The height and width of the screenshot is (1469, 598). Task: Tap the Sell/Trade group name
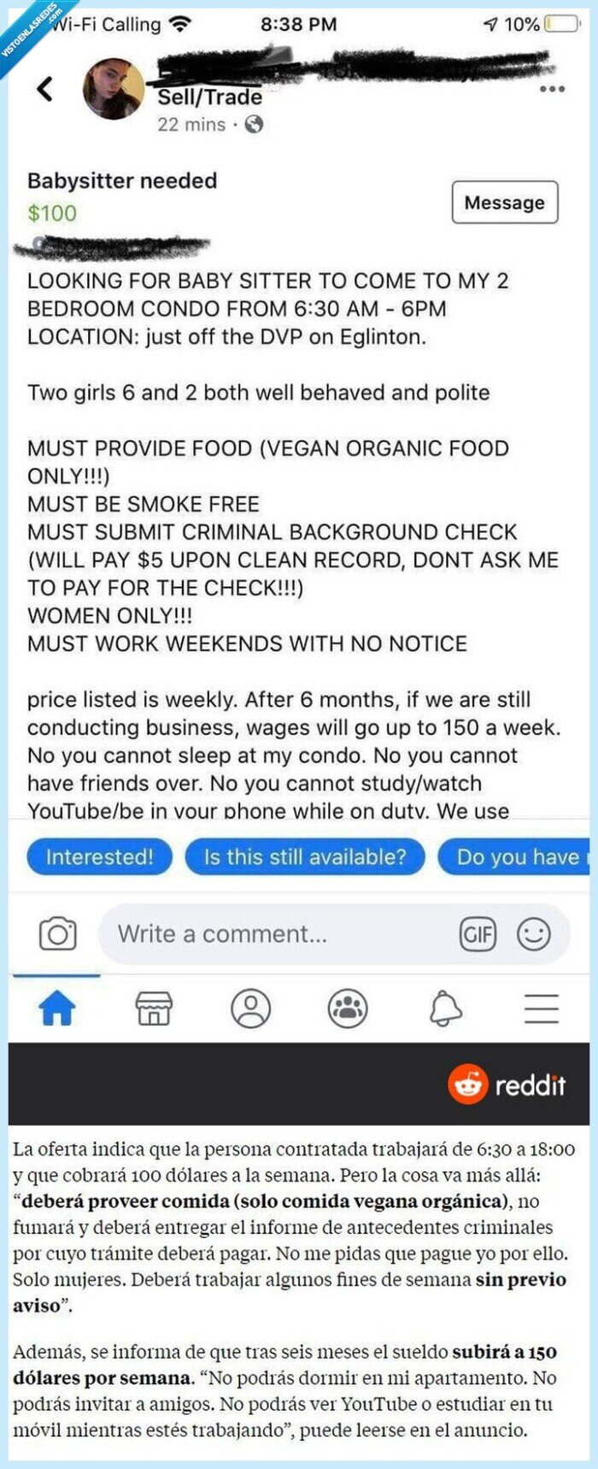[x=209, y=98]
